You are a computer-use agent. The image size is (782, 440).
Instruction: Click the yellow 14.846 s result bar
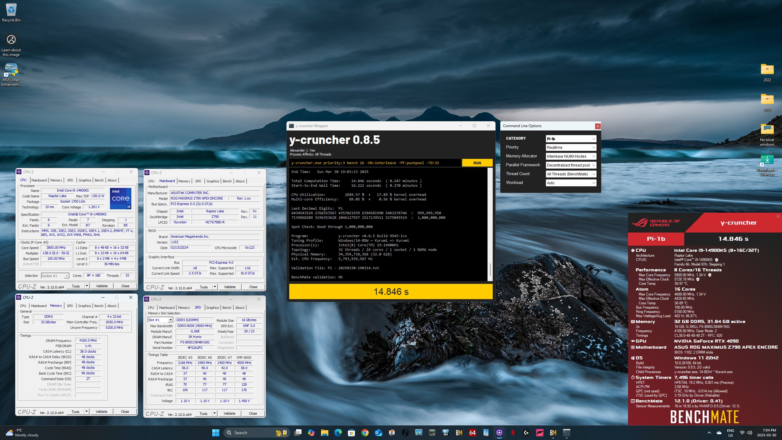pos(391,291)
